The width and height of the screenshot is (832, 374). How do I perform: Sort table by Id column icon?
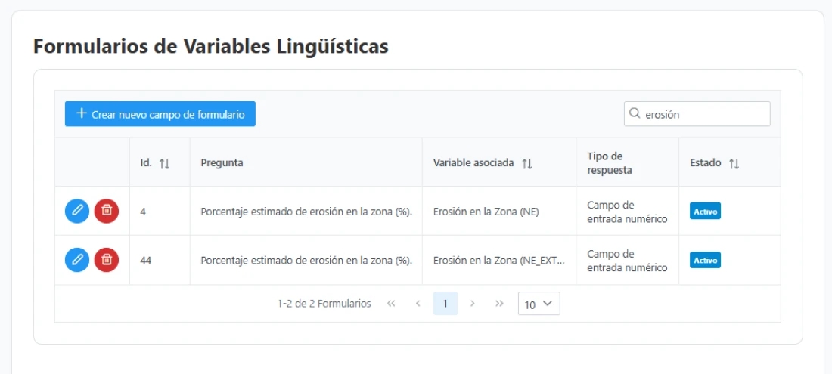(165, 163)
